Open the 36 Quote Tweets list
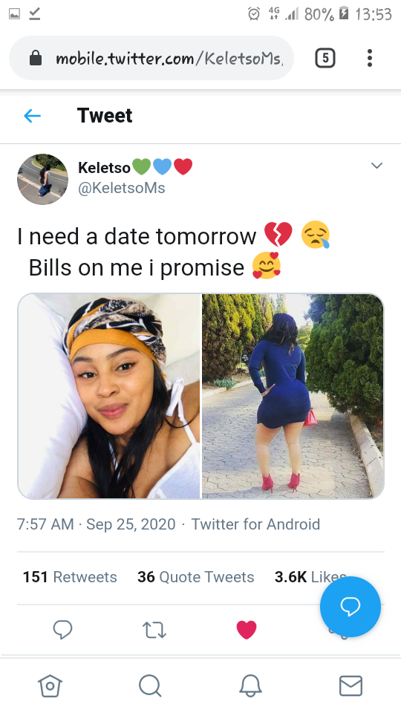The width and height of the screenshot is (401, 713). pos(196,576)
